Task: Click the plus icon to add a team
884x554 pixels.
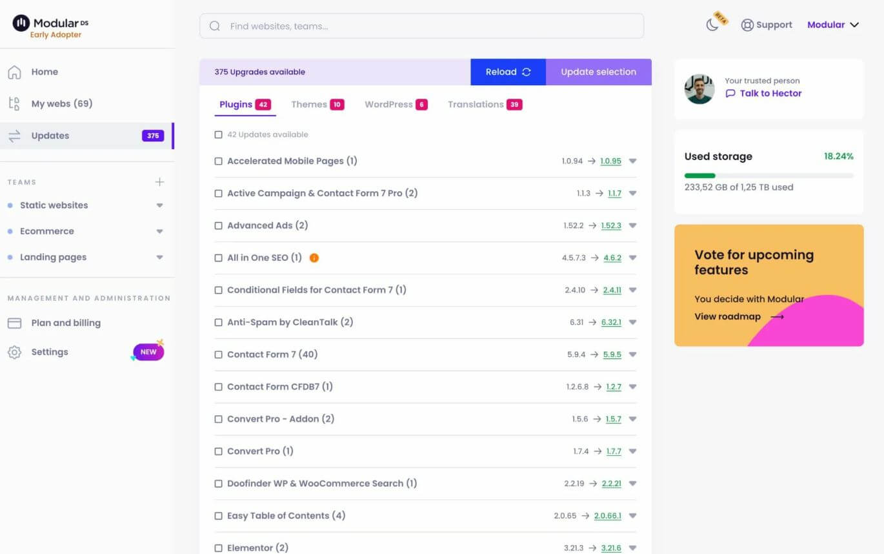Action: 159,182
